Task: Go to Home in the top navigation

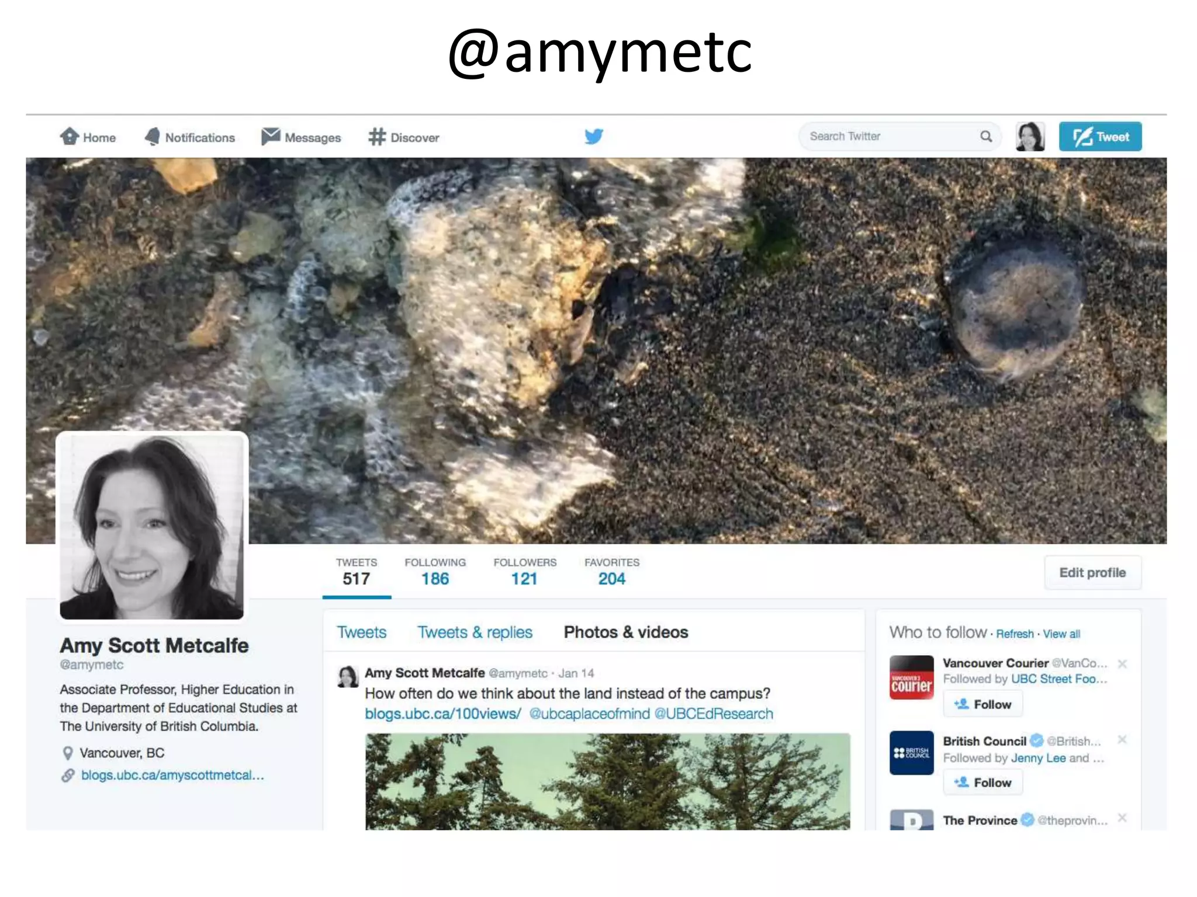Action: (88, 137)
